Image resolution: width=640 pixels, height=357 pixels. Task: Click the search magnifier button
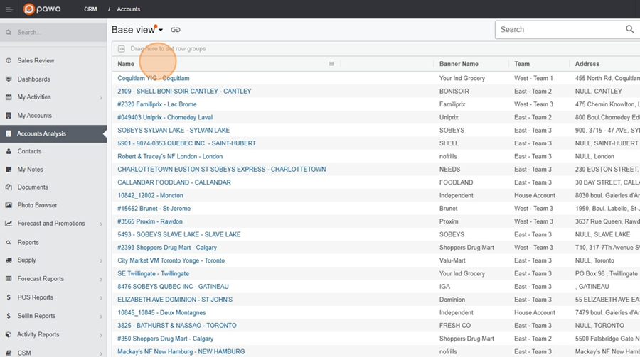pos(630,29)
